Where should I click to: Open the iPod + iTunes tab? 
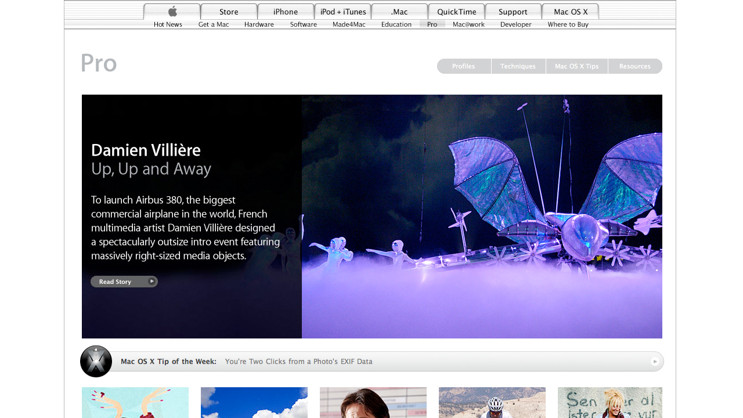click(343, 12)
